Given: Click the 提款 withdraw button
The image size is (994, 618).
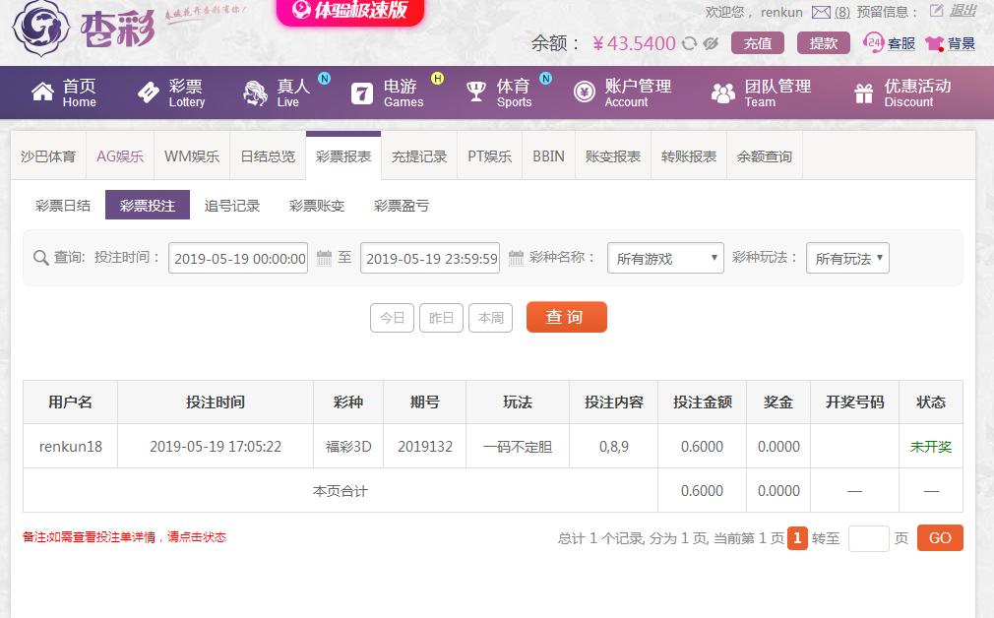Looking at the screenshot, I should tap(824, 43).
